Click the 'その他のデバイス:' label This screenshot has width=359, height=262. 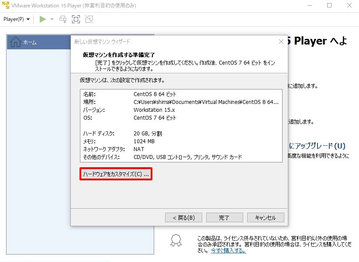pyautogui.click(x=101, y=157)
